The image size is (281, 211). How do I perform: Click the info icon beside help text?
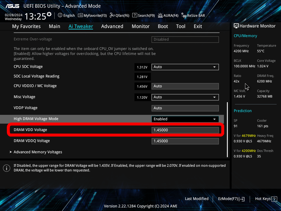[7, 168]
